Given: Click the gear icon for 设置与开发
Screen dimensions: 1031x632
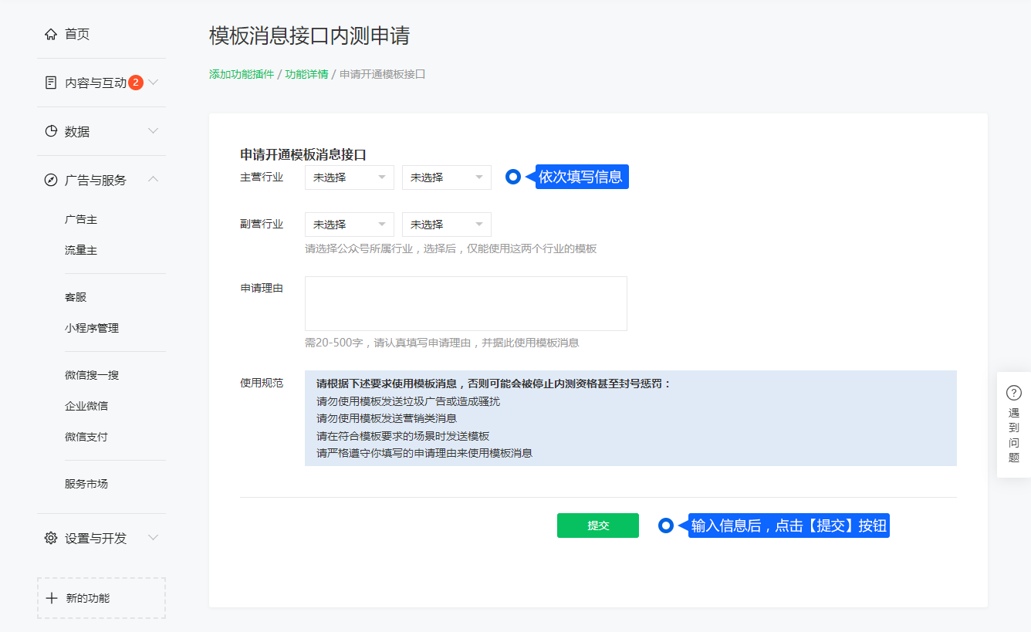Looking at the screenshot, I should (x=51, y=538).
